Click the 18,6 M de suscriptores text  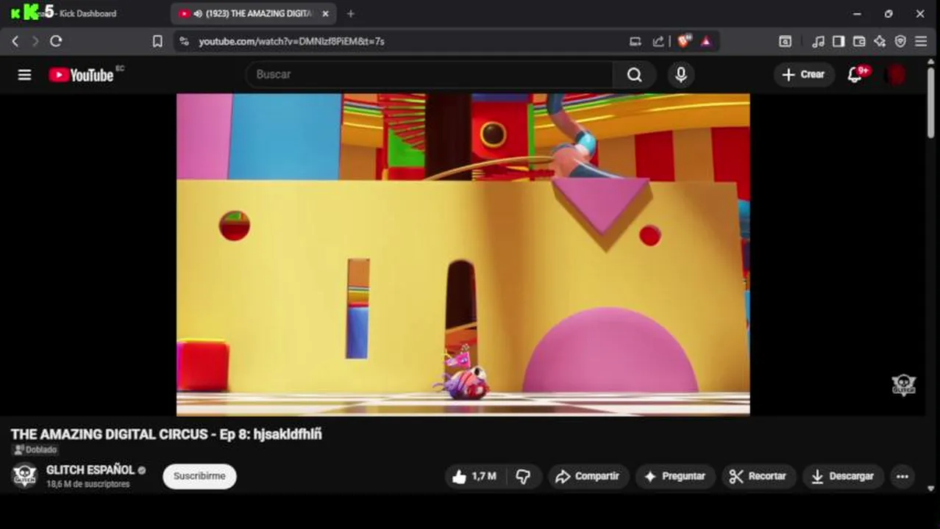tap(88, 484)
